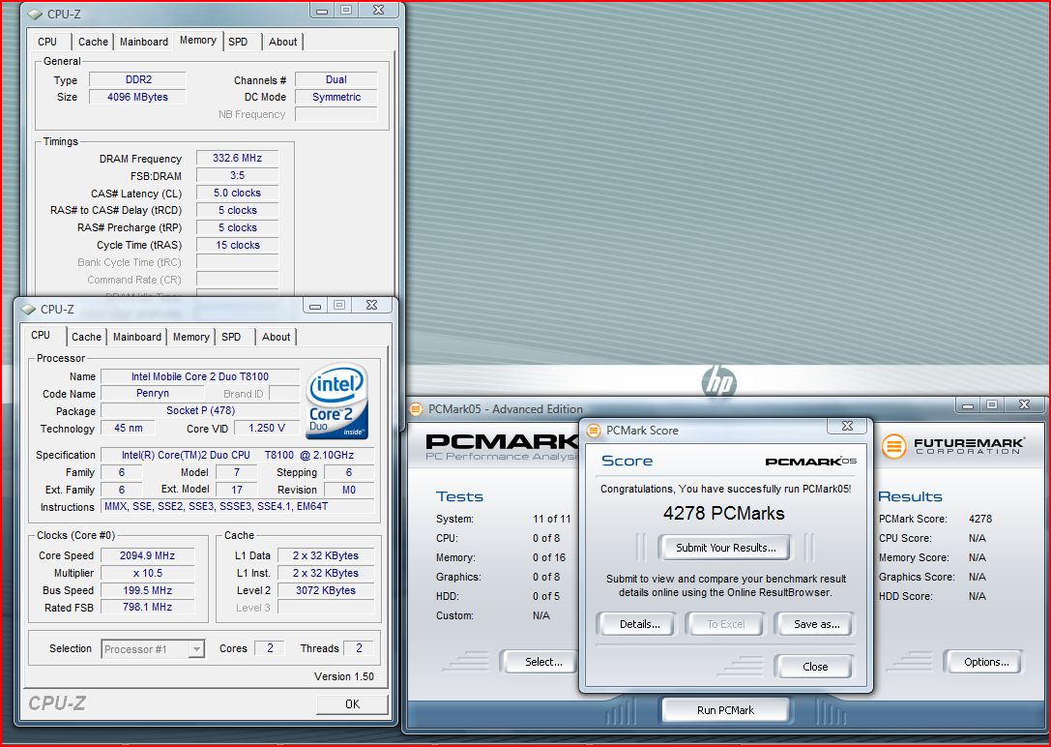This screenshot has height=747, width=1051.
Task: Click Save as button in score dialog
Action: [x=816, y=624]
